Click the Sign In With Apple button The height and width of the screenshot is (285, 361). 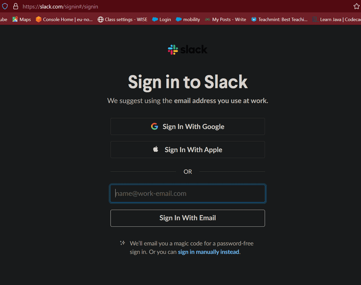click(187, 150)
